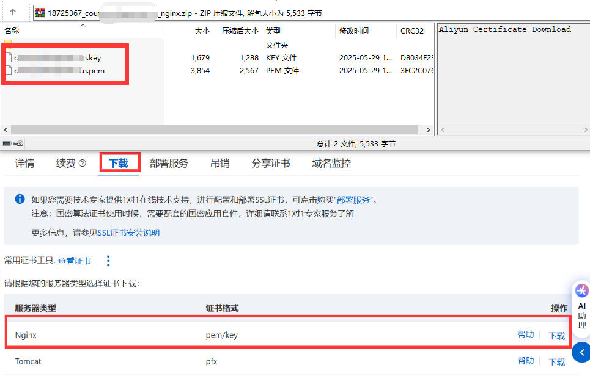Image resolution: width=590 pixels, height=376 pixels.
Task: Open the 分享证书 tab
Action: pos(270,164)
